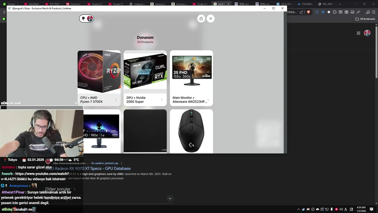Open Steam from the system tray

coord(303,209)
